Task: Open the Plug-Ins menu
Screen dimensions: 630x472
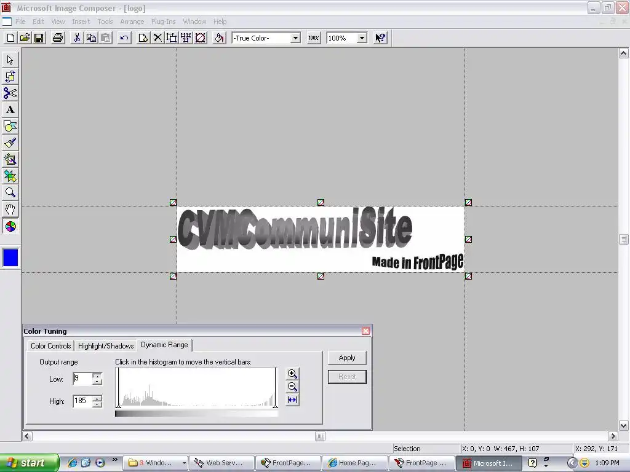Action: click(163, 22)
